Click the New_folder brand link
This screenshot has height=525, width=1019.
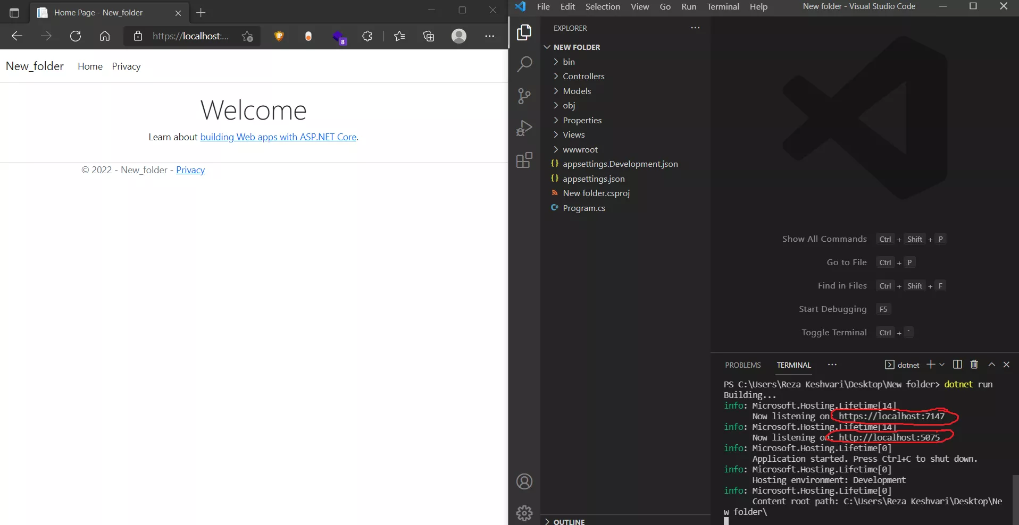[35, 66]
